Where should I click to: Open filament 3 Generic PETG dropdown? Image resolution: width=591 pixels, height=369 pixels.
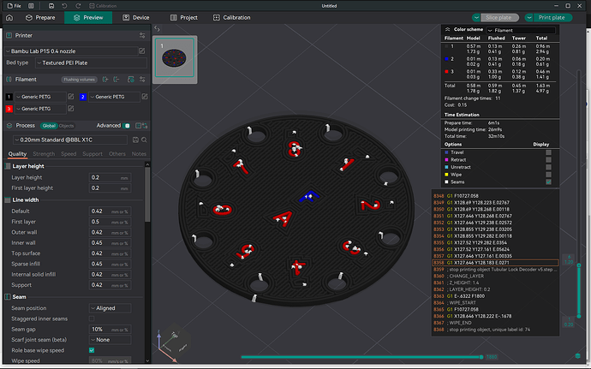(x=40, y=109)
